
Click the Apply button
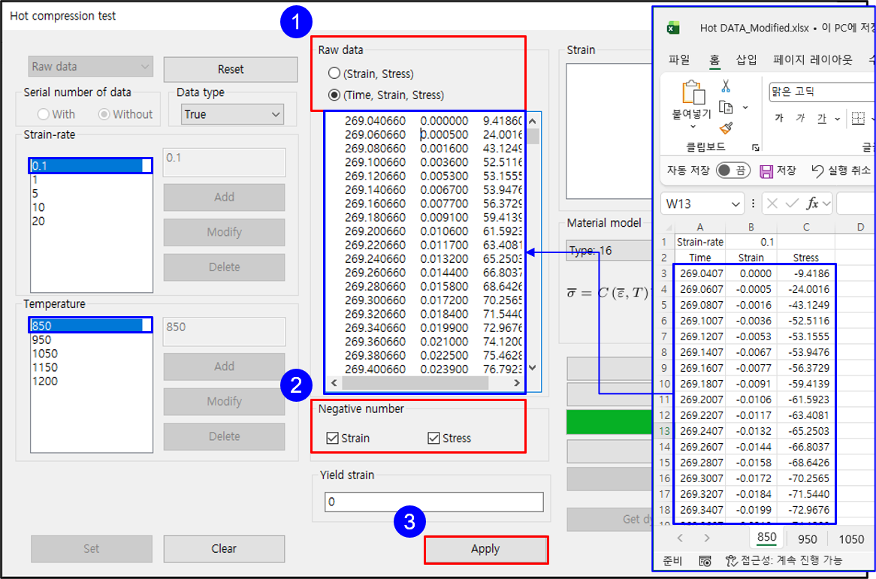pyautogui.click(x=485, y=549)
